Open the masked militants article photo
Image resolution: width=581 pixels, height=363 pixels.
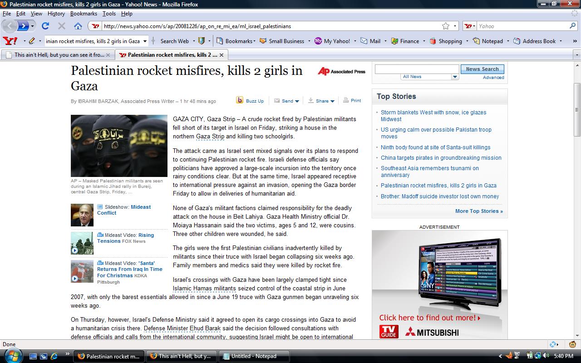[x=119, y=146]
